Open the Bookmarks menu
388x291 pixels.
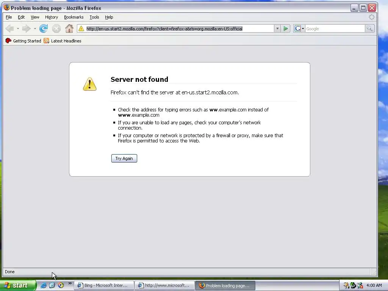(x=74, y=17)
